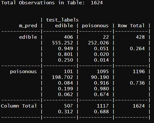Image resolution: width=154 pixels, height=123 pixels.
Task: Select the row proportion 0.264
Action: pos(137,48)
